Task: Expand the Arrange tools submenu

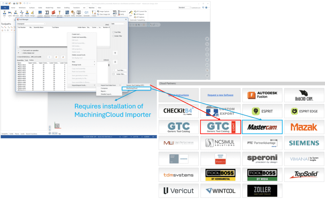Action: 82,65
